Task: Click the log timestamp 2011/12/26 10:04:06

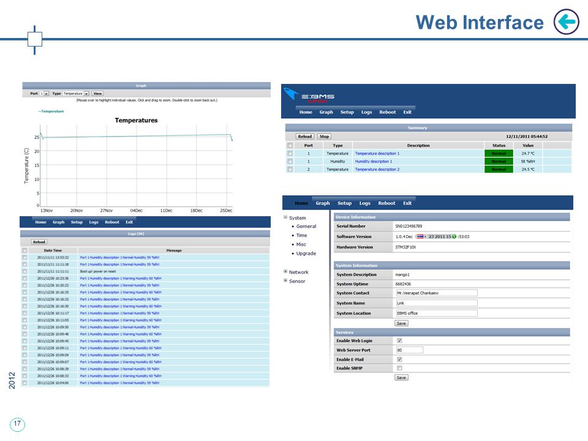Action: 53,383
